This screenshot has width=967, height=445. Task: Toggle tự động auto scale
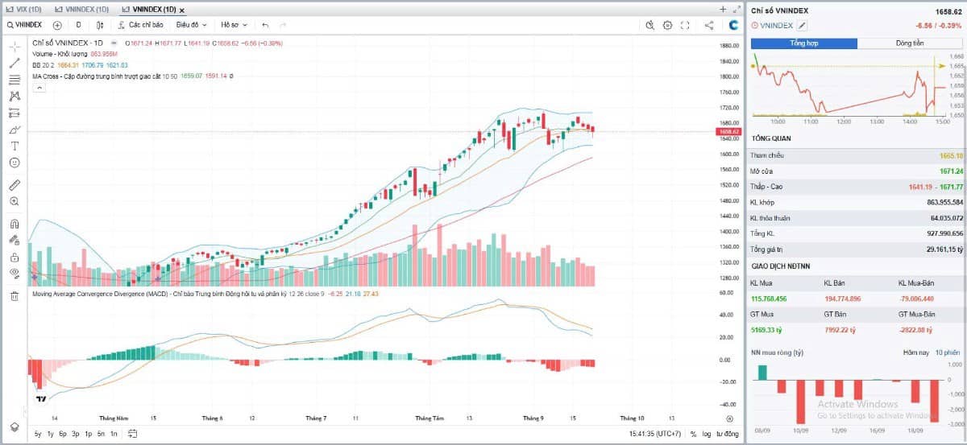click(727, 434)
